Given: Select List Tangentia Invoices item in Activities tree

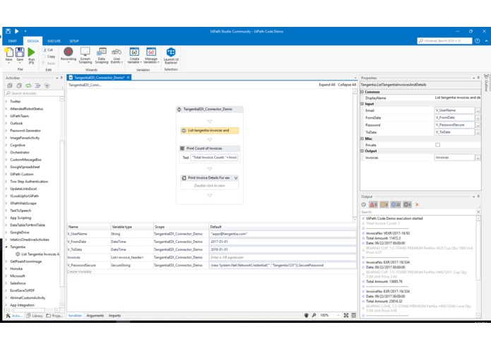Looking at the screenshot, I should [37, 254].
